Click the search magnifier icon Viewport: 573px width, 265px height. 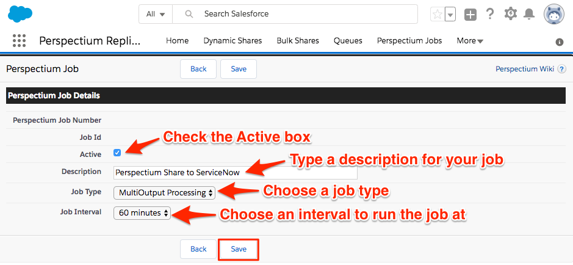click(189, 14)
